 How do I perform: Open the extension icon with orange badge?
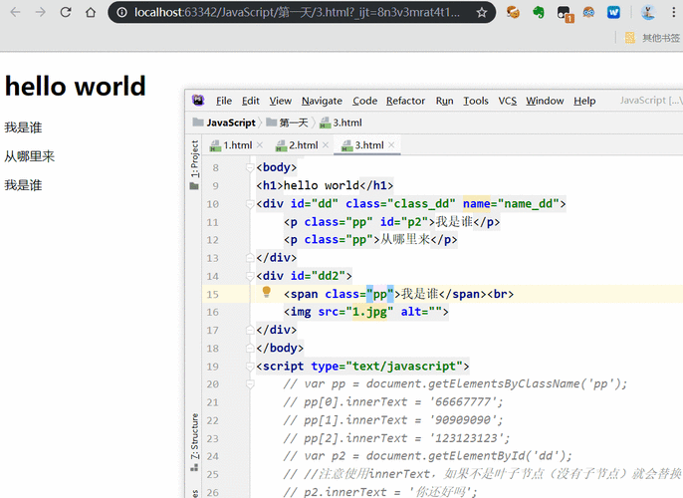(x=565, y=13)
